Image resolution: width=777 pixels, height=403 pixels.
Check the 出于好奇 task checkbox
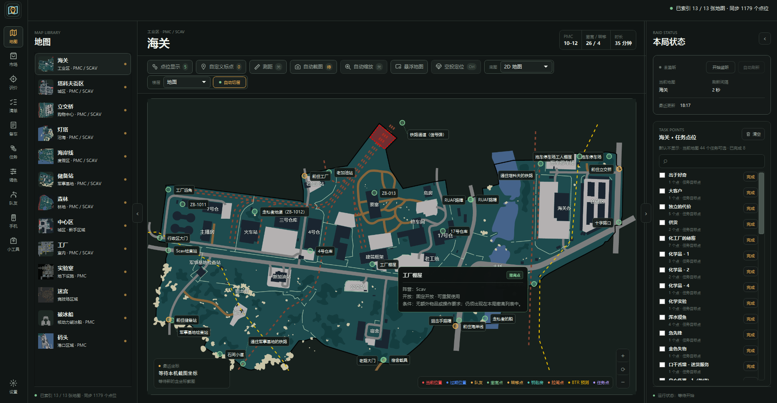[x=662, y=175]
